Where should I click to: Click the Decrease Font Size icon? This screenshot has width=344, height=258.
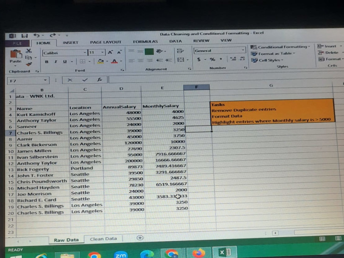click(119, 52)
